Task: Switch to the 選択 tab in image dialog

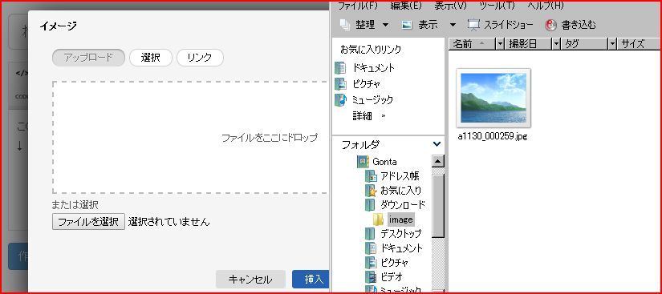Action: [151, 58]
